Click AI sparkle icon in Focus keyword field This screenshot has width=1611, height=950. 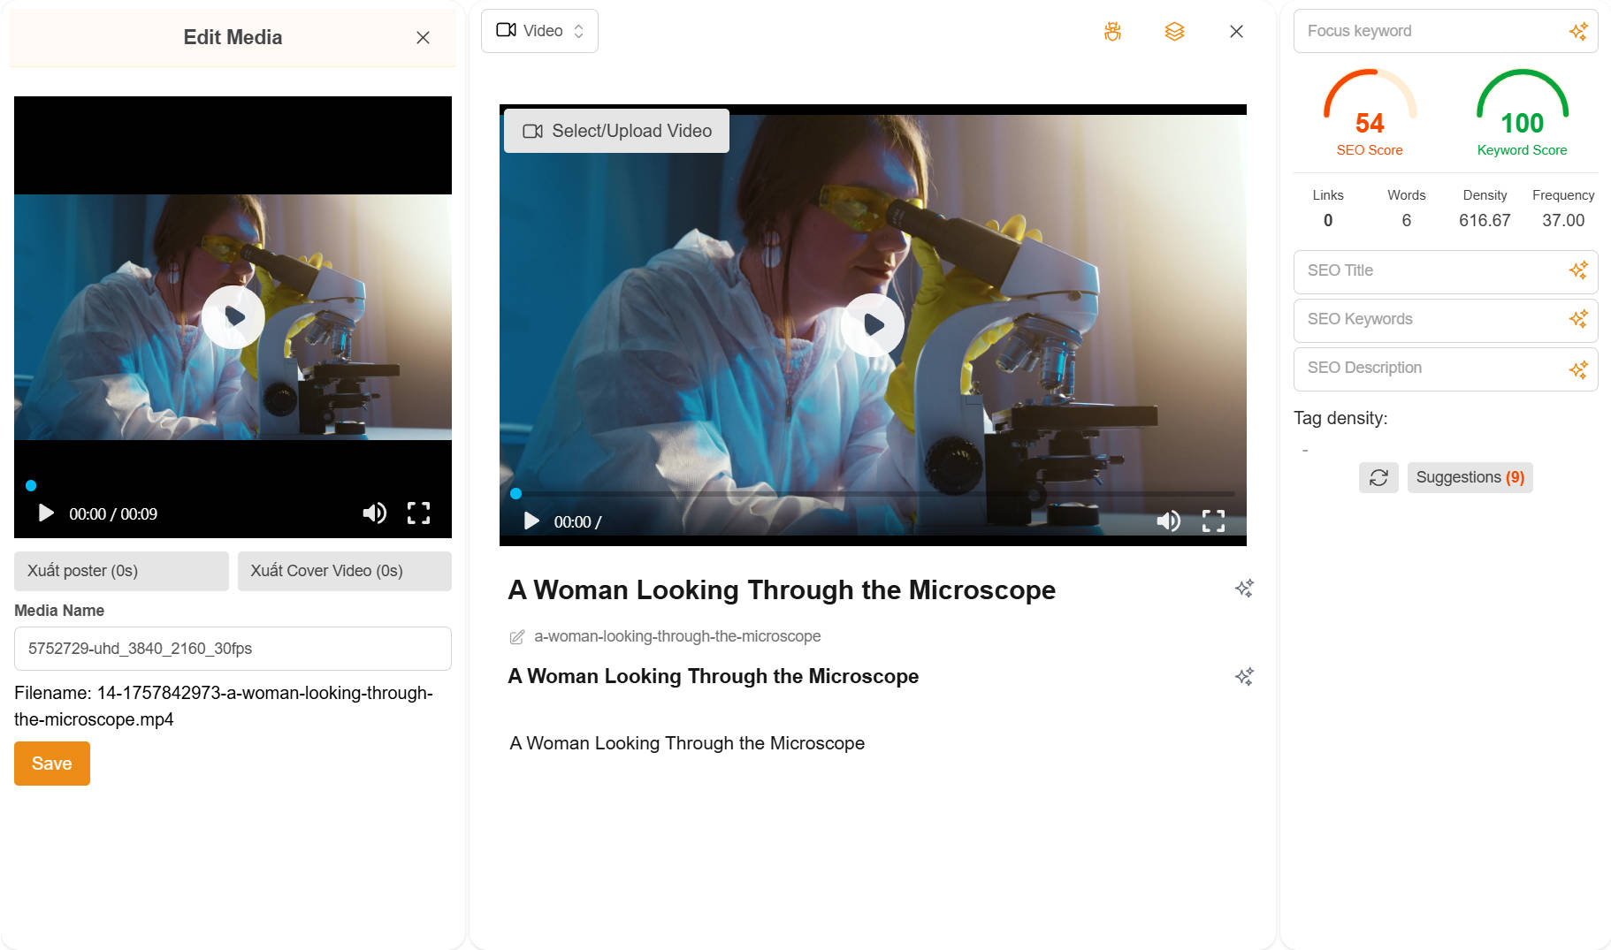point(1577,32)
